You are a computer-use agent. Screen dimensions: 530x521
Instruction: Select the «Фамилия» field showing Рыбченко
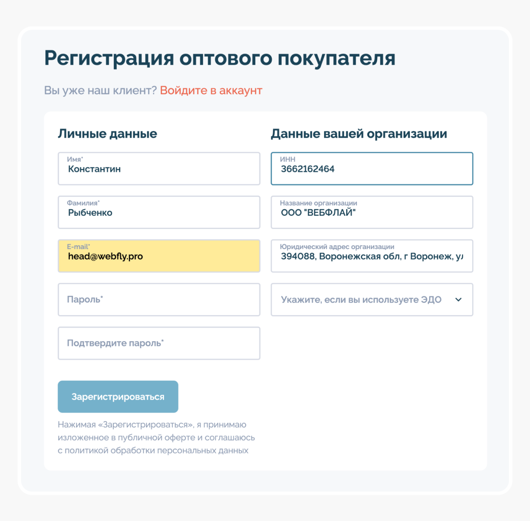[x=159, y=212]
